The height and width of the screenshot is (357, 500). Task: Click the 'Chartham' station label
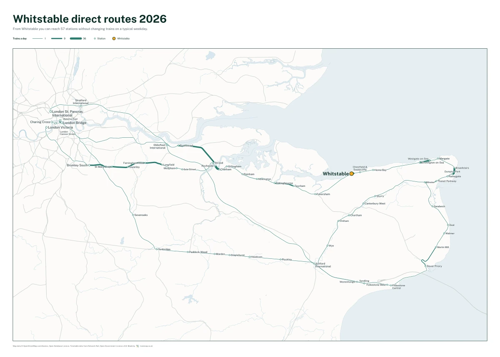coord(356,215)
